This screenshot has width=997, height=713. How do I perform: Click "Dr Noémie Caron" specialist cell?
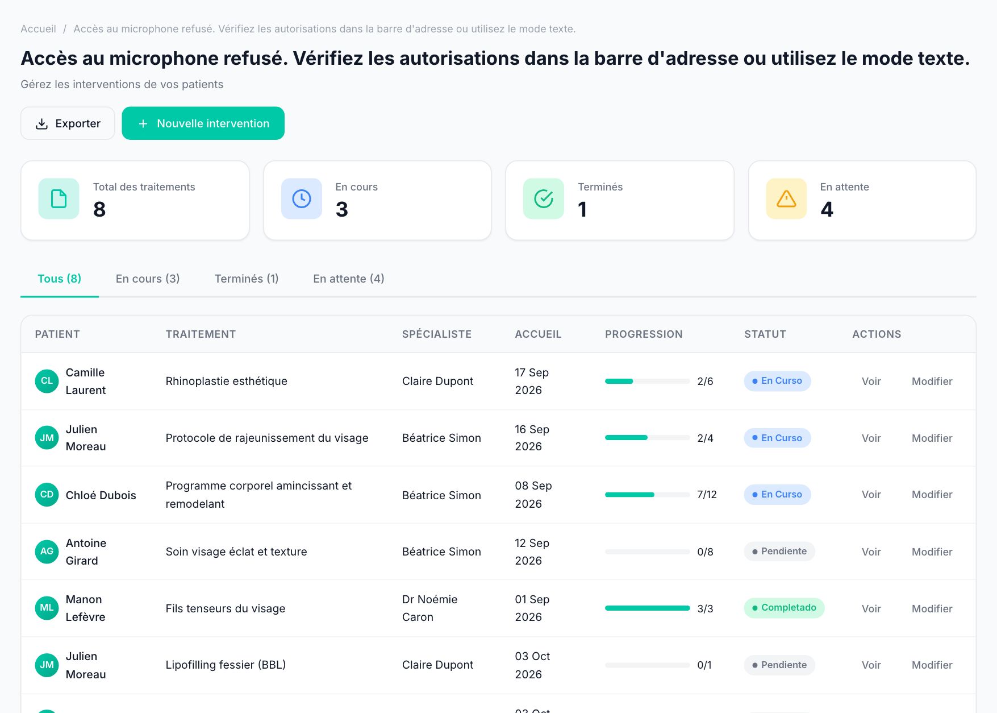pyautogui.click(x=429, y=608)
